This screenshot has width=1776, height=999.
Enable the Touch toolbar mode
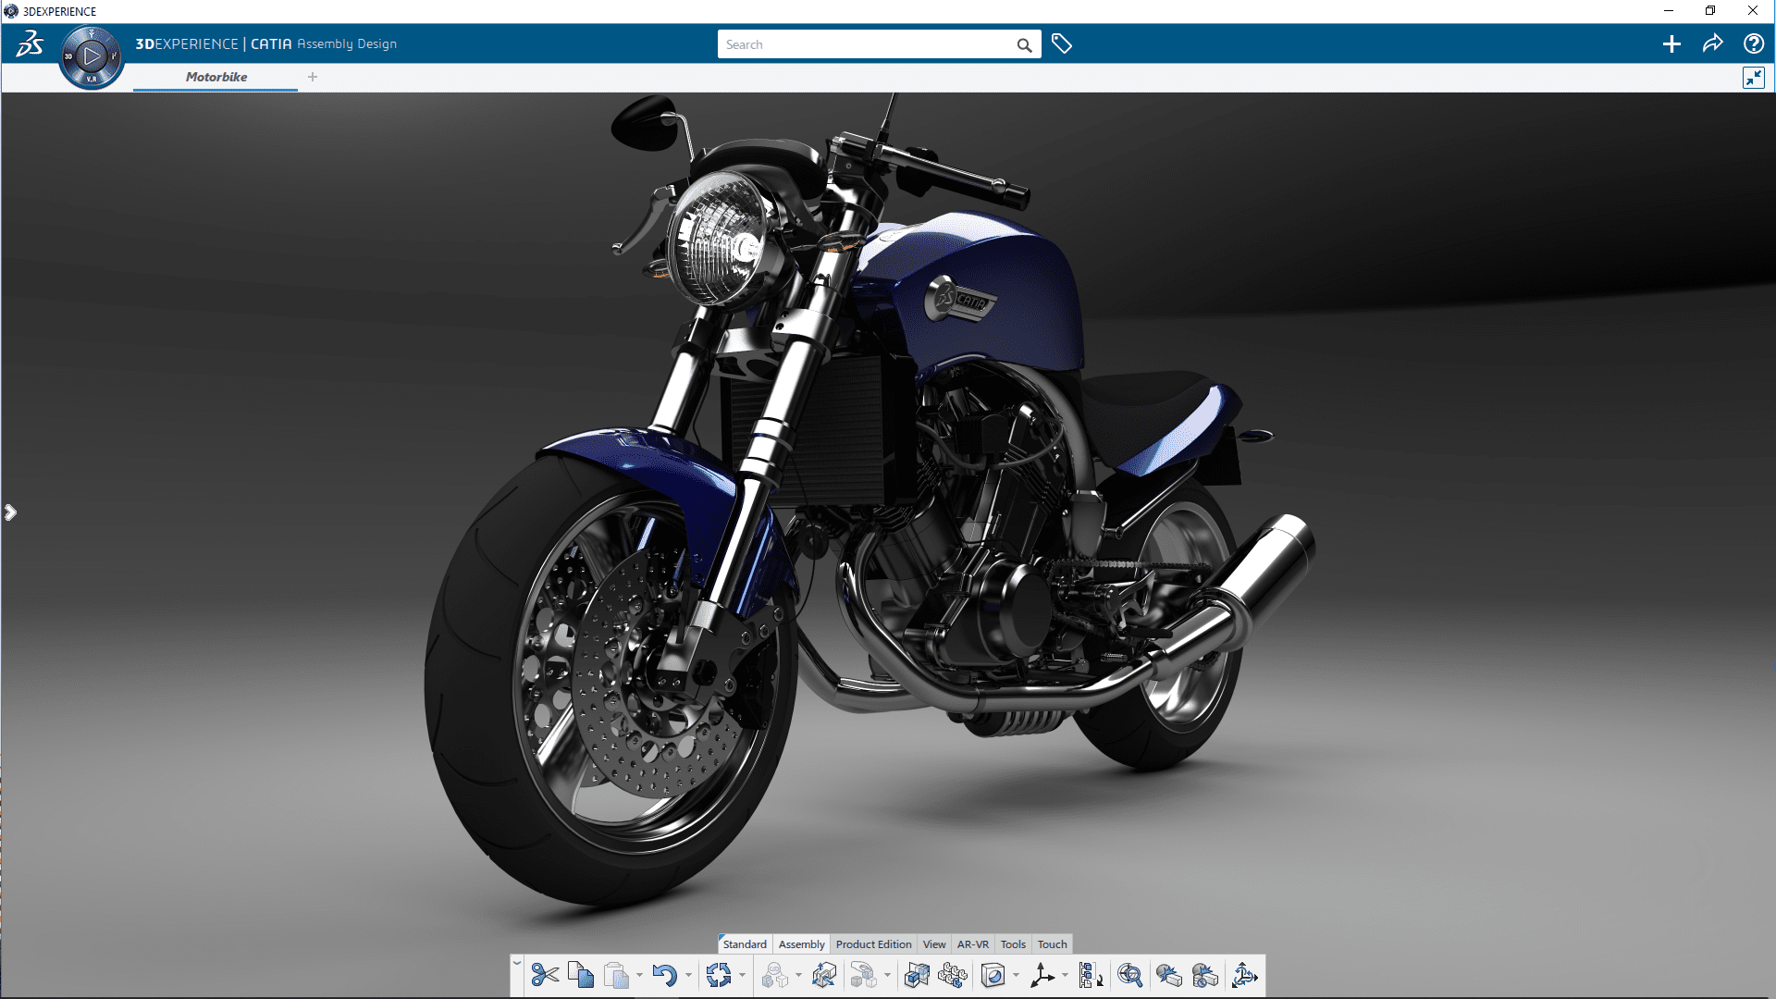coord(1050,944)
